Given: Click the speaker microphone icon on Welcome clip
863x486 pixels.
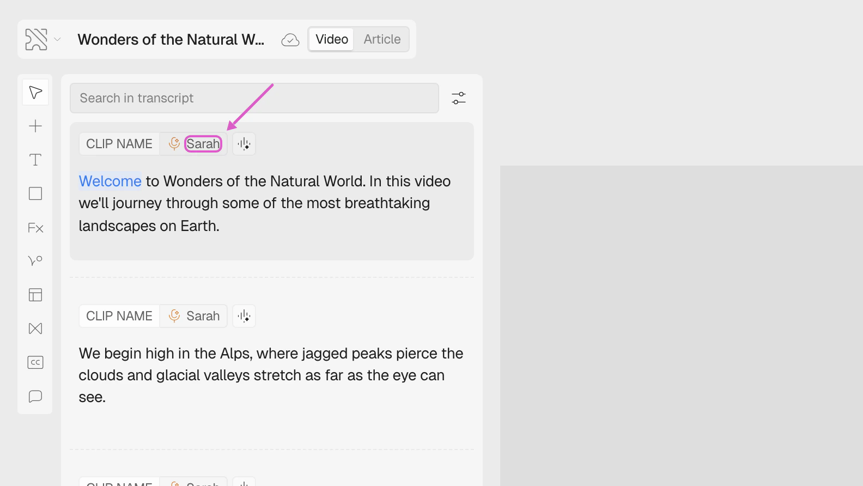Looking at the screenshot, I should 174,144.
